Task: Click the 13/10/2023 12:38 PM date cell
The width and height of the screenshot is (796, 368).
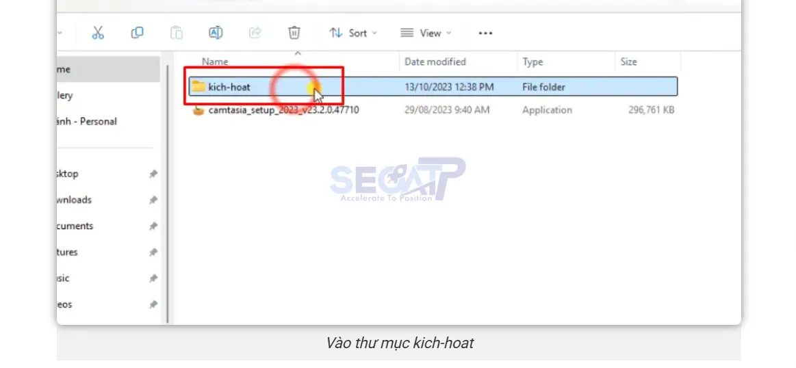Action: (x=449, y=87)
